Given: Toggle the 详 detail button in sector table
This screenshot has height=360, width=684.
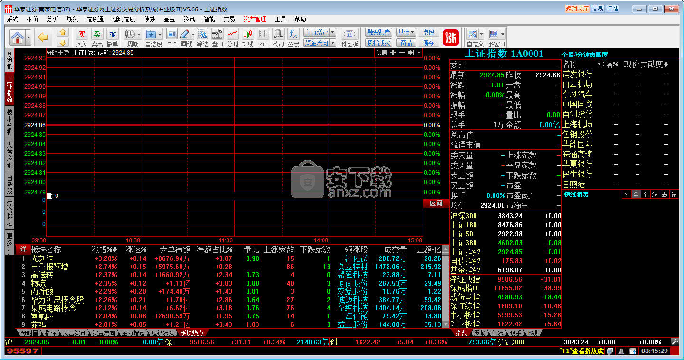Looking at the screenshot, I should click(x=23, y=249).
